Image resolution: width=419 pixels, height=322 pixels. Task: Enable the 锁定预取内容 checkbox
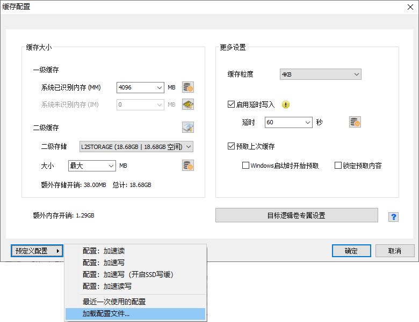338,166
